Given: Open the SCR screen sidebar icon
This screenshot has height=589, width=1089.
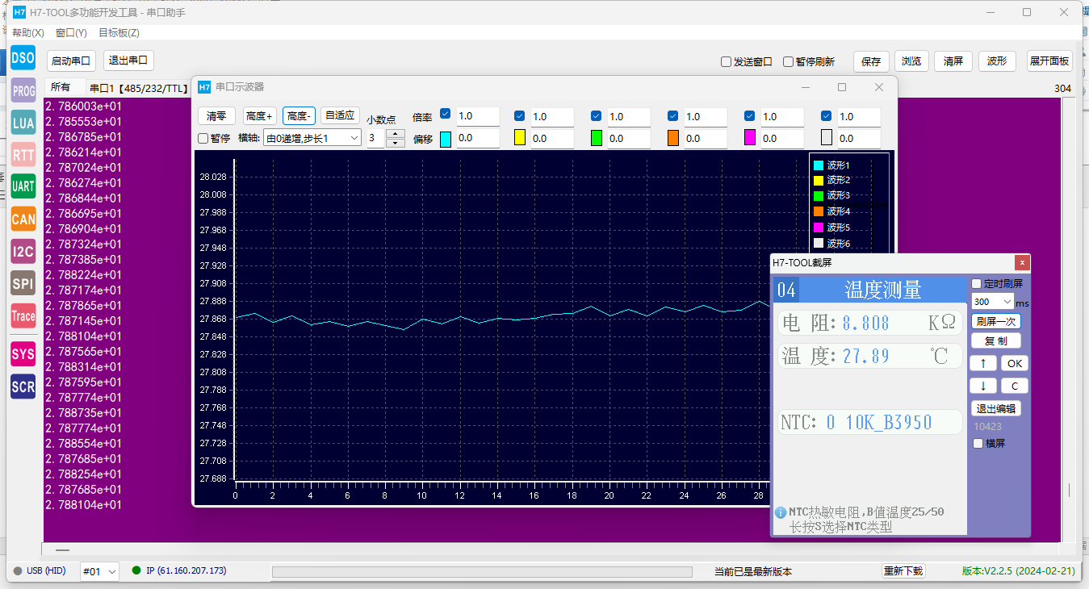Looking at the screenshot, I should tap(23, 386).
